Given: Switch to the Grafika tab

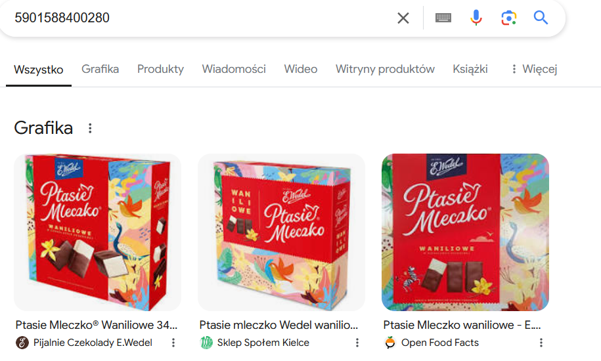Looking at the screenshot, I should pos(100,69).
